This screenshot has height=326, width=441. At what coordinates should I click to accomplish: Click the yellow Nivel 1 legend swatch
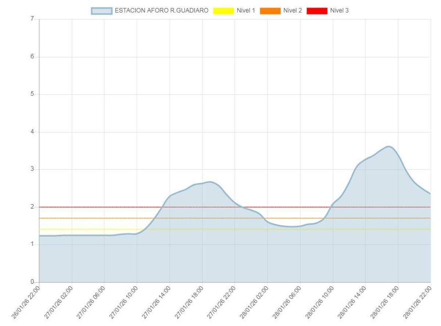[223, 11]
